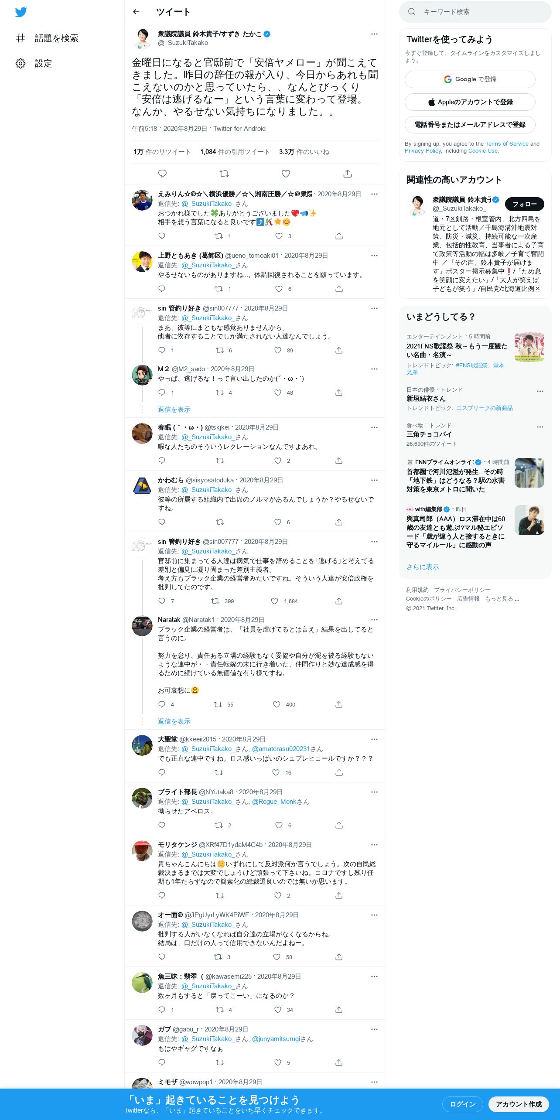This screenshot has width=560, height=1120.
Task: Reply to the main tweet via bubble icon
Action: (162, 174)
